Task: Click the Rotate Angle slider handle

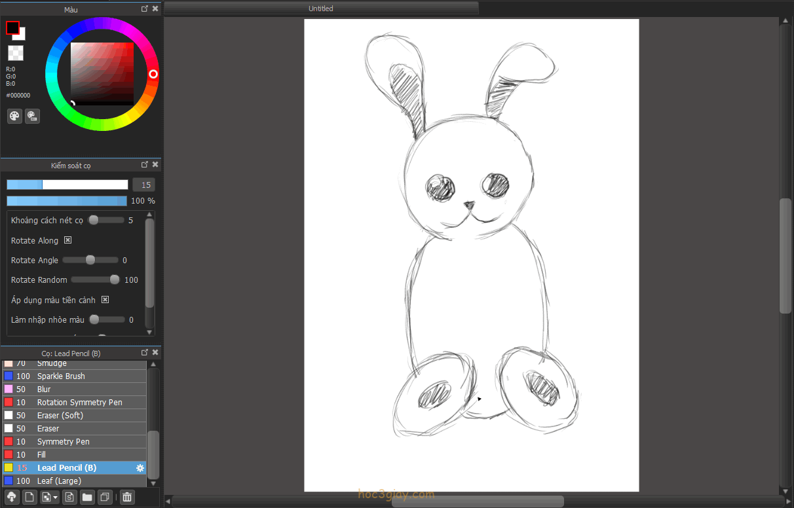Action: 90,260
